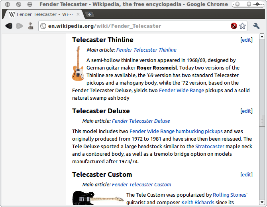This screenshot has height=207, width=267.
Task: Click the scrollbar down arrow
Action: (262, 202)
